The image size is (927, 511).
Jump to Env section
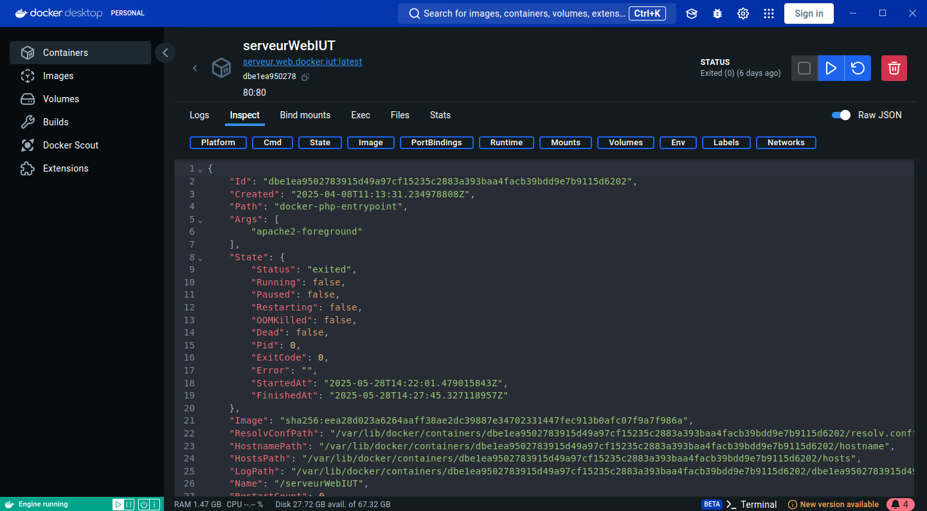click(x=678, y=143)
